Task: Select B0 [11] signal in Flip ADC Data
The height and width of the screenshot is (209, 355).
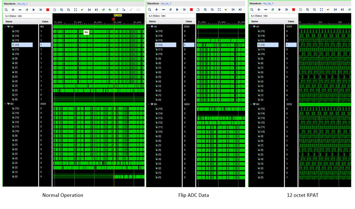Action: [159, 127]
